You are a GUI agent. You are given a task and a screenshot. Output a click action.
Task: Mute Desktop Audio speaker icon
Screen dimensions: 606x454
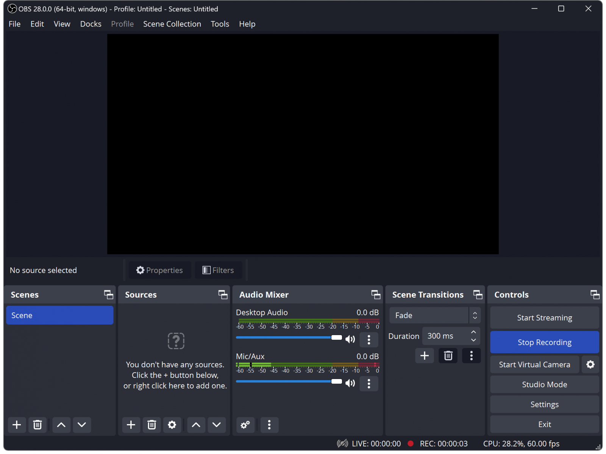point(350,339)
